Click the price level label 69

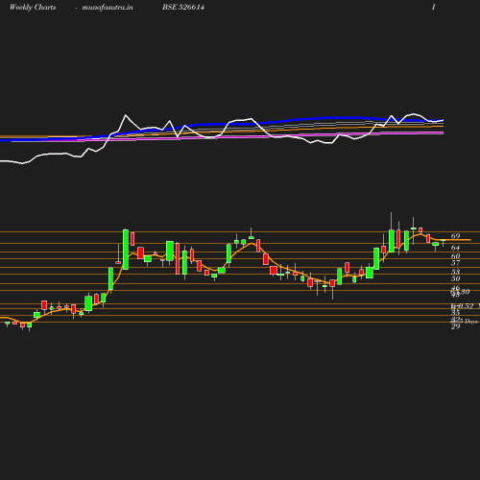pyautogui.click(x=455, y=236)
